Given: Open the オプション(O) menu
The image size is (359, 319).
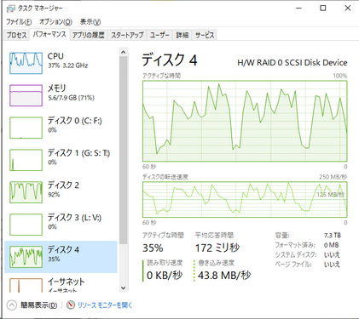Looking at the screenshot, I should tap(55, 22).
